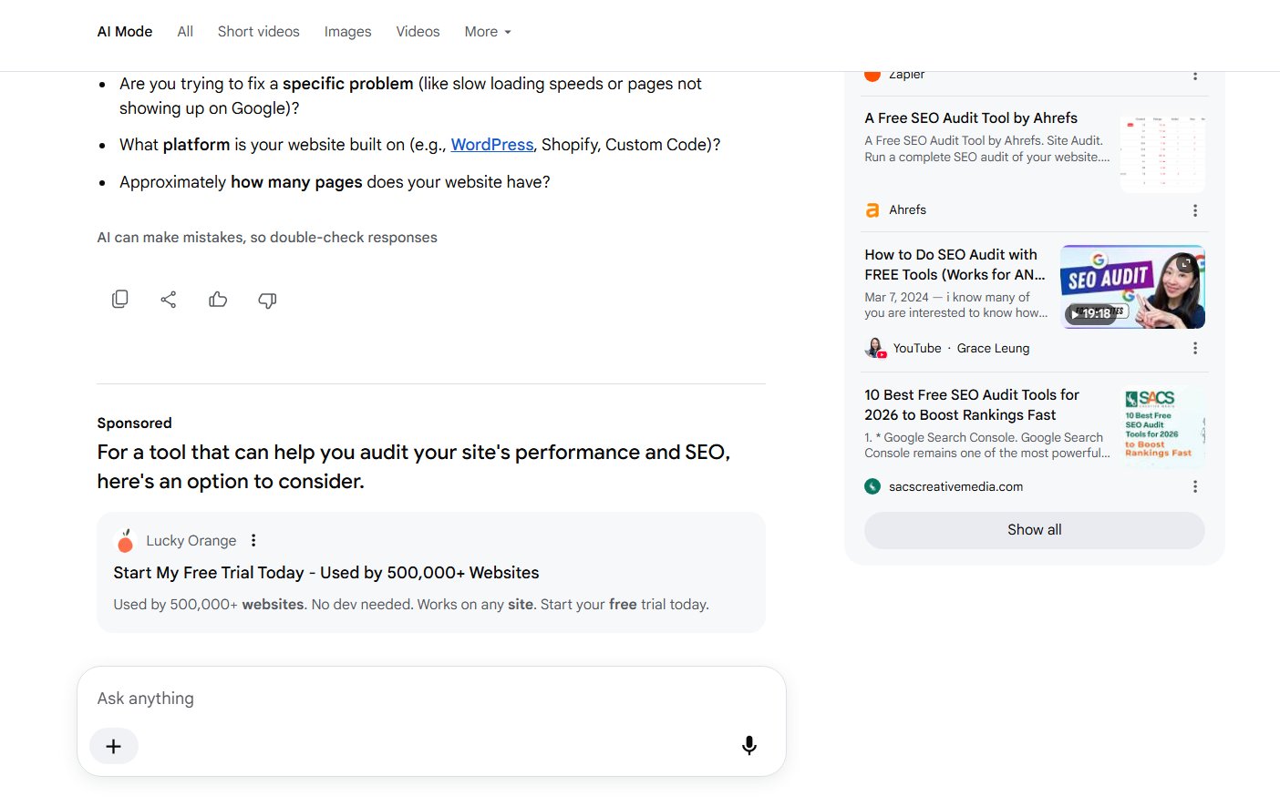Copy the AI response text
Screen dimensions: 1280x806
(x=119, y=300)
